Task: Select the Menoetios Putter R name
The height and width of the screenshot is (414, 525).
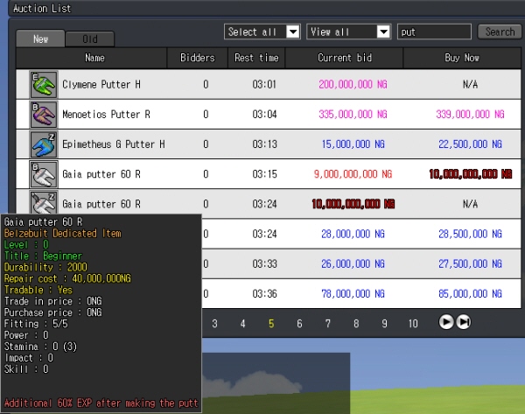Action: click(106, 114)
